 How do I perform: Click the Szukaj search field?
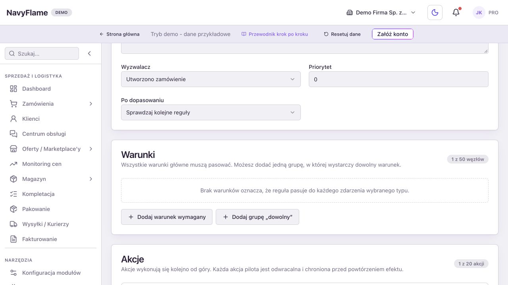pyautogui.click(x=42, y=53)
